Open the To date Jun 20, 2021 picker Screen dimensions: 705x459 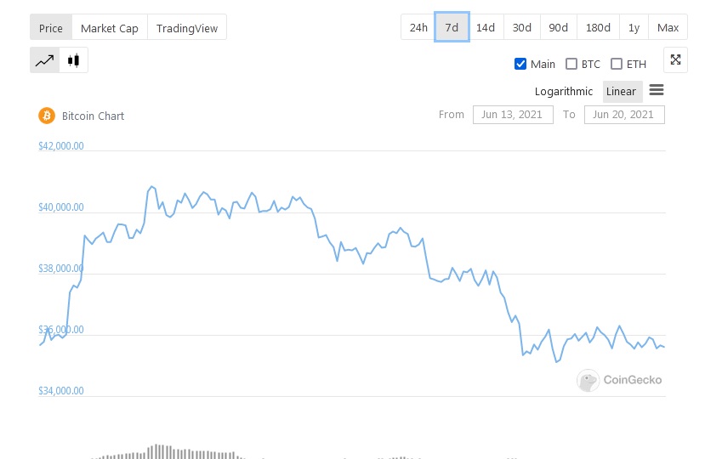coord(624,115)
